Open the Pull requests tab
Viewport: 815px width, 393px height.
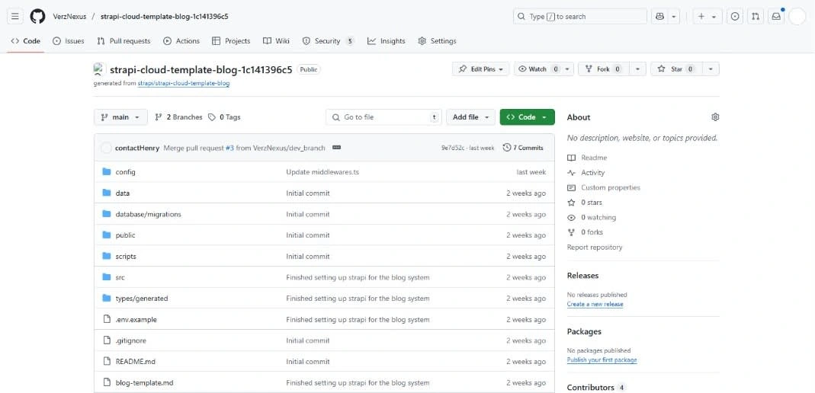tap(124, 41)
